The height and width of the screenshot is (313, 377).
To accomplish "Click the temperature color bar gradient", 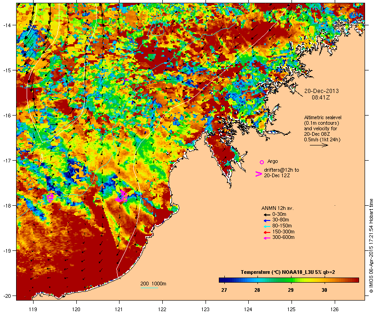I will click(289, 280).
